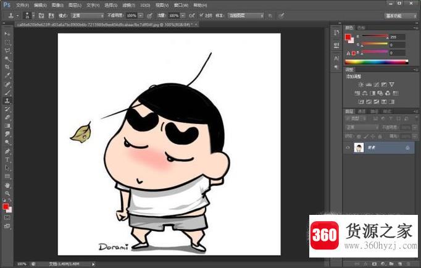Select the Clone Stamp tool in toolbox
421x268 pixels.
pos(7,101)
